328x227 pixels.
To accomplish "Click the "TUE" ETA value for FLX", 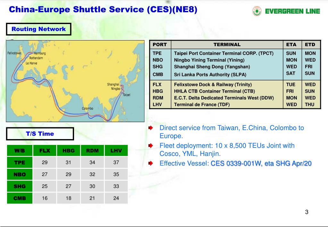I will click(291, 85).
